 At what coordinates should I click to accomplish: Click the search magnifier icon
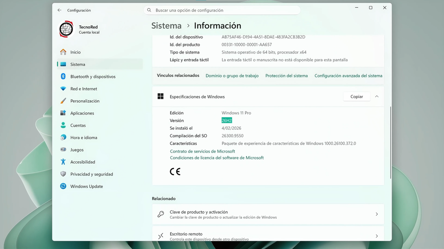pyautogui.click(x=149, y=10)
